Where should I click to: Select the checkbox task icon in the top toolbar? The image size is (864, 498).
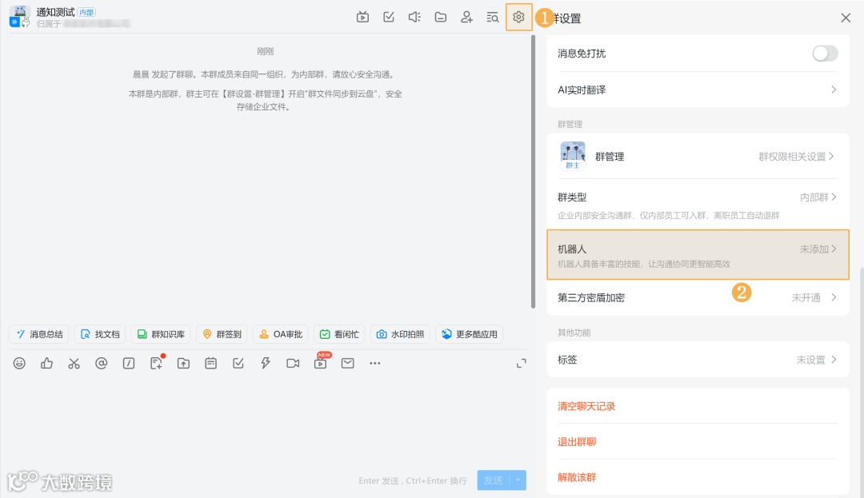coord(387,16)
